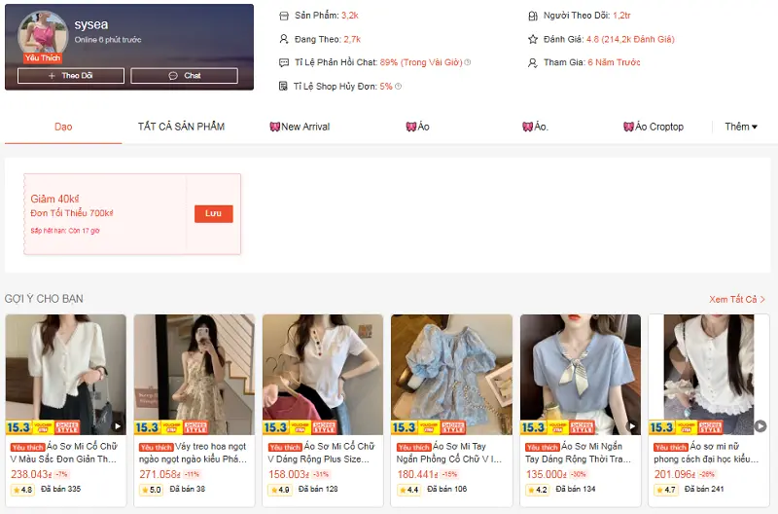This screenshot has width=778, height=514.
Task: Click Đã bán 241 text
Action: (704, 489)
